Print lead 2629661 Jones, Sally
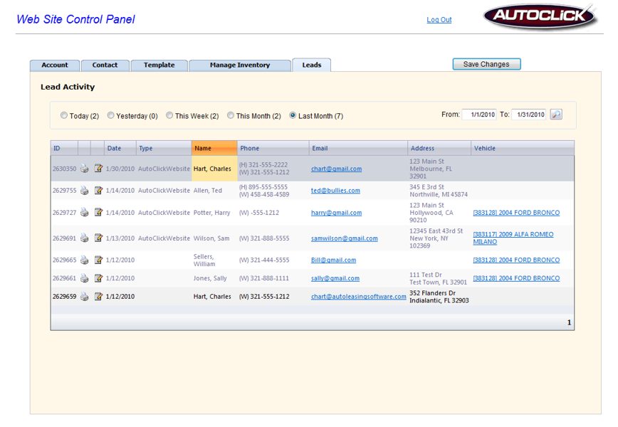Viewport: 618px width, 427px height. [x=84, y=278]
